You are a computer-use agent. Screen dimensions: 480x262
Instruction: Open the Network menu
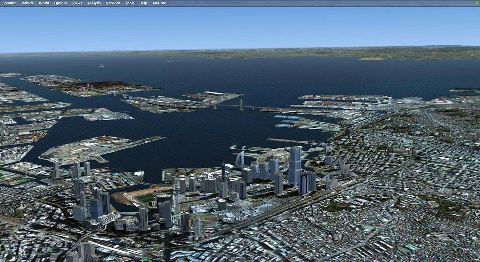tap(113, 3)
